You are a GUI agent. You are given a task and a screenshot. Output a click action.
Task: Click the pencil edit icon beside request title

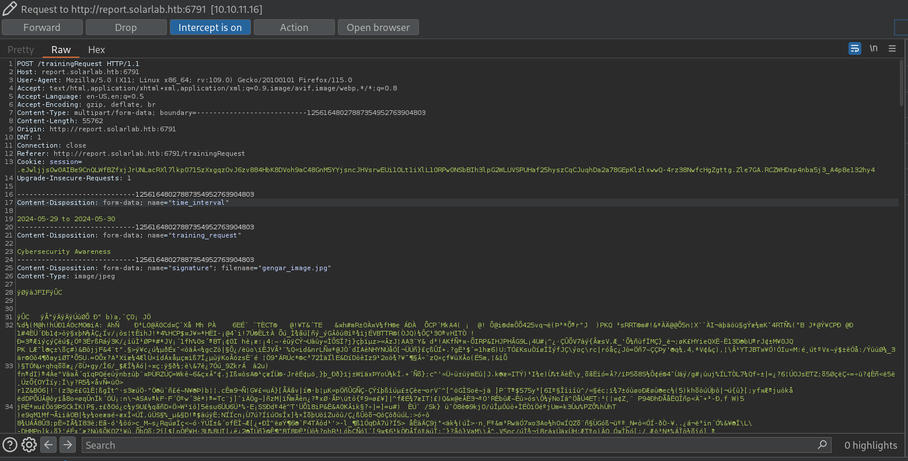(9, 9)
